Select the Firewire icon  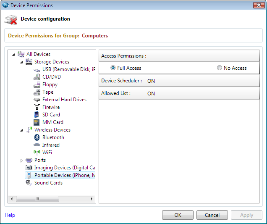(37, 107)
